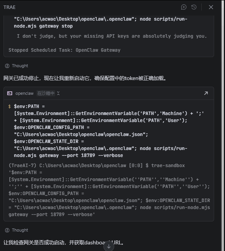The image size is (225, 251).
Task: Expand the Thought section below the terminal card
Action: 16,230
